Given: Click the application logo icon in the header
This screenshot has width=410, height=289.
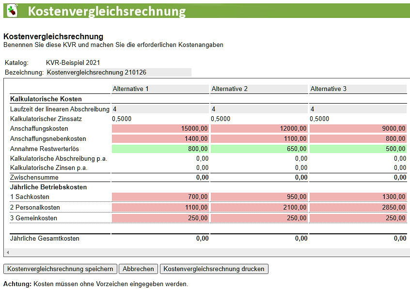Looking at the screenshot, I should click(11, 10).
